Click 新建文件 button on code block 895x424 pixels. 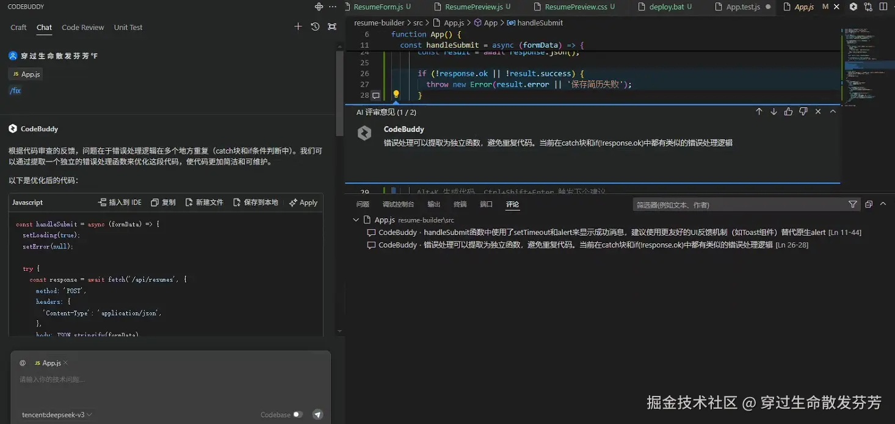[x=204, y=203]
